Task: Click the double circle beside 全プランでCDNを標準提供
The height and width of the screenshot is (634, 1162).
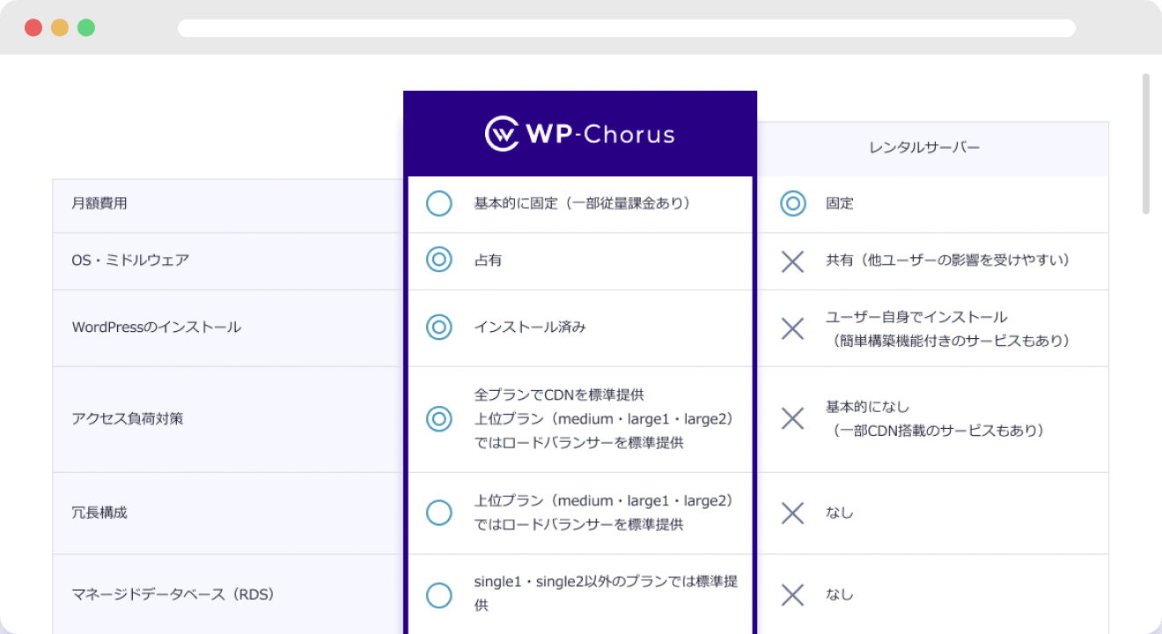Action: (x=438, y=418)
